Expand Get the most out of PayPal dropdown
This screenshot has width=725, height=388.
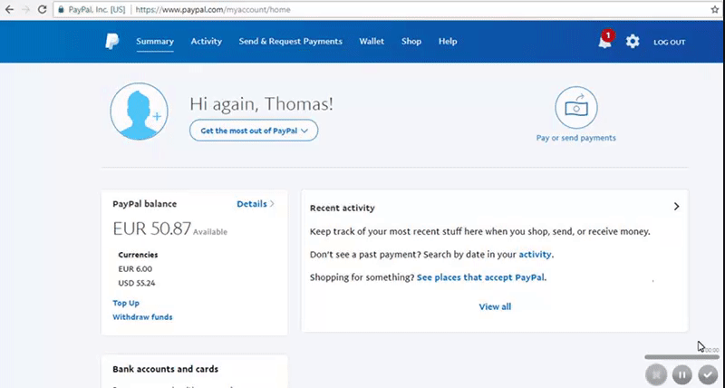[254, 131]
